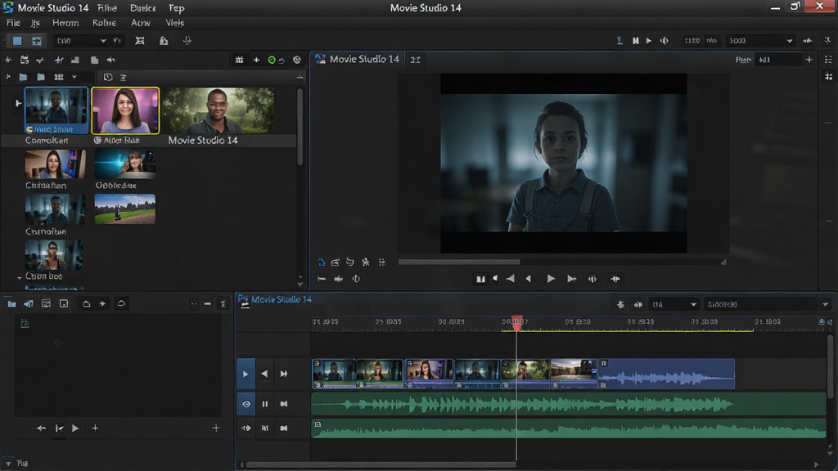The height and width of the screenshot is (471, 838).
Task: Open the 'Viels' menu
Action: pos(175,23)
